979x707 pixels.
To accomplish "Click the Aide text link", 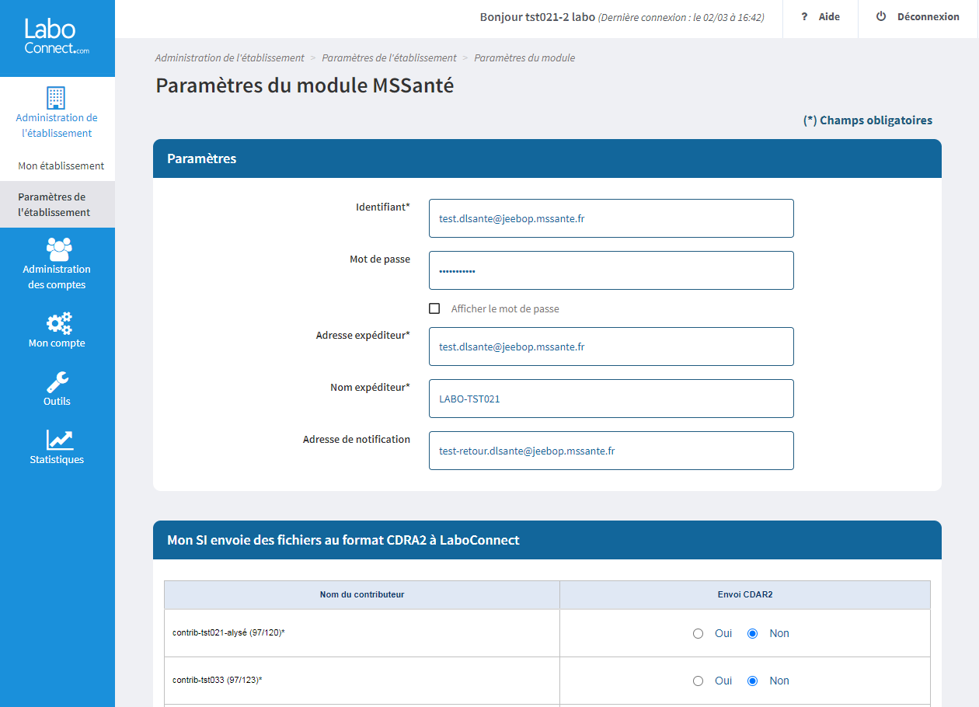I will tap(829, 16).
